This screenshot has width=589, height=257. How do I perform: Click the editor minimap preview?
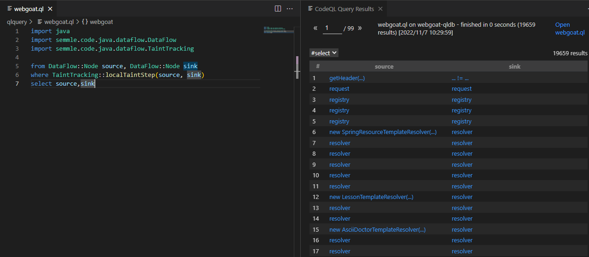tap(278, 30)
